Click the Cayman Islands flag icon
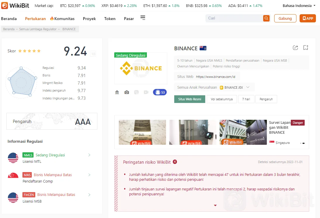320x218 pixels. click(x=203, y=48)
